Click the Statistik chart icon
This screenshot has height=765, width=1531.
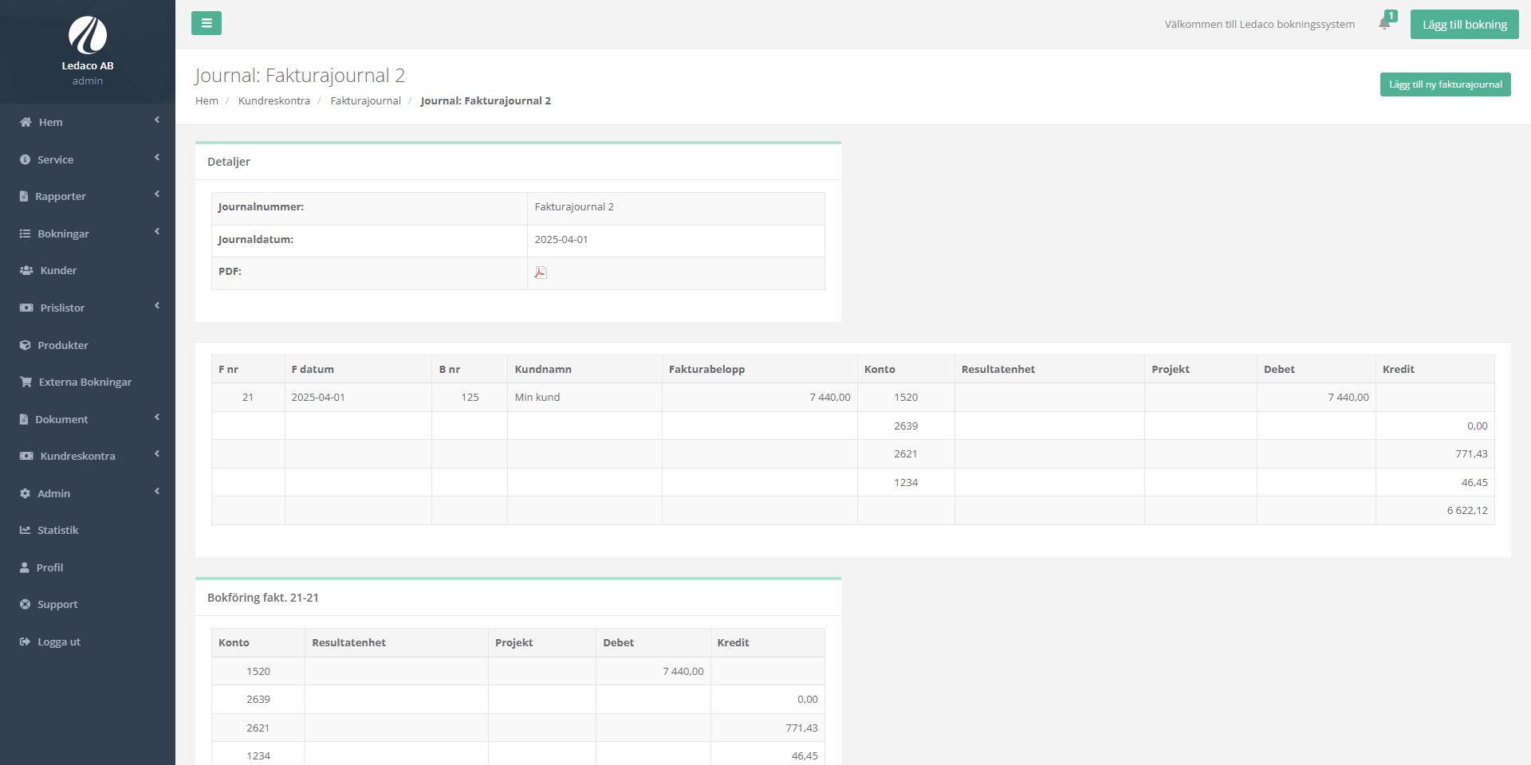26,530
